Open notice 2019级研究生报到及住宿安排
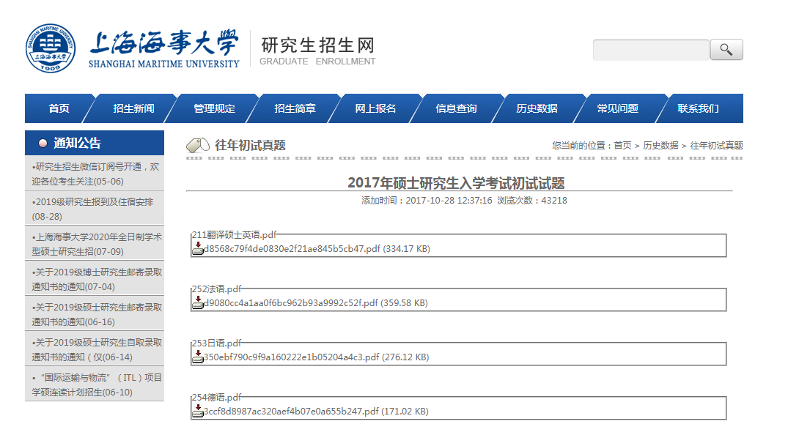The height and width of the screenshot is (424, 788). pyautogui.click(x=93, y=209)
